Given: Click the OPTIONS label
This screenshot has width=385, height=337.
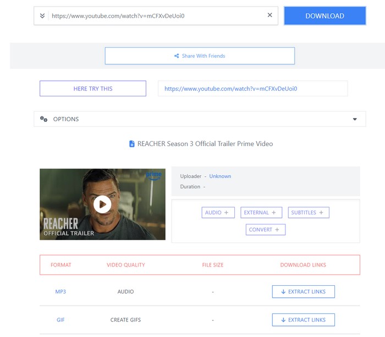Looking at the screenshot, I should [x=66, y=119].
